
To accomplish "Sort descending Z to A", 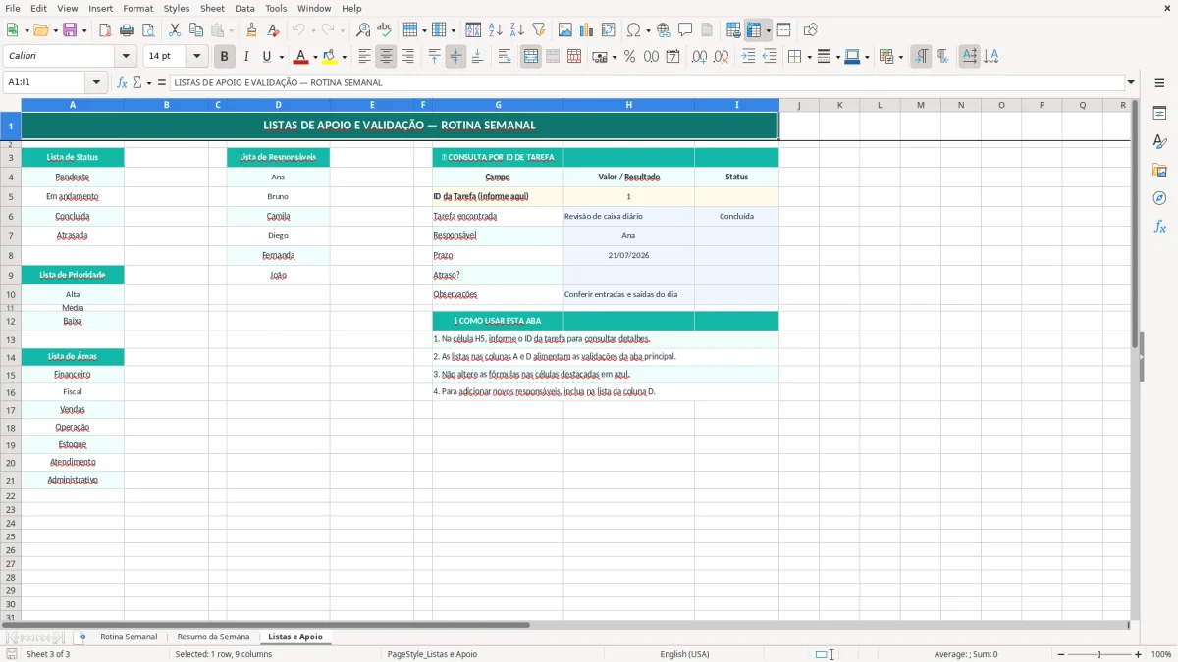I will coord(517,30).
